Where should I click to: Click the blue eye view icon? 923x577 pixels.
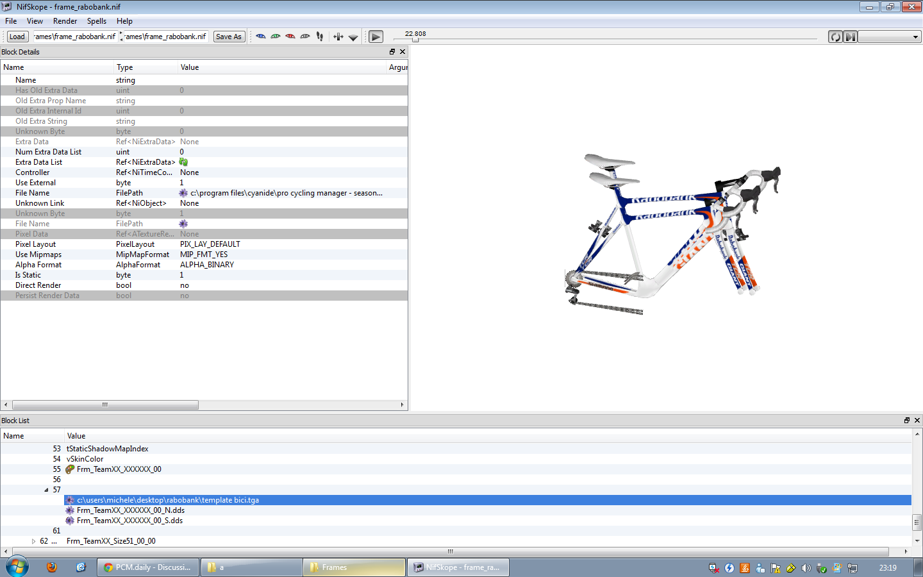click(261, 37)
